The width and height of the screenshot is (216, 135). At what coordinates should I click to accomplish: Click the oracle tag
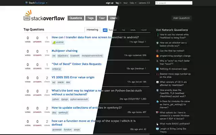click(61, 82)
